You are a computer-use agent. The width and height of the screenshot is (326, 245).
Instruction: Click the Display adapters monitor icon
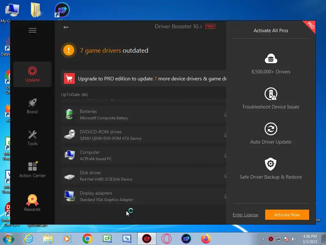(x=70, y=196)
